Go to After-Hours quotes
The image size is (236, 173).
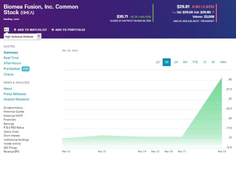(12, 63)
